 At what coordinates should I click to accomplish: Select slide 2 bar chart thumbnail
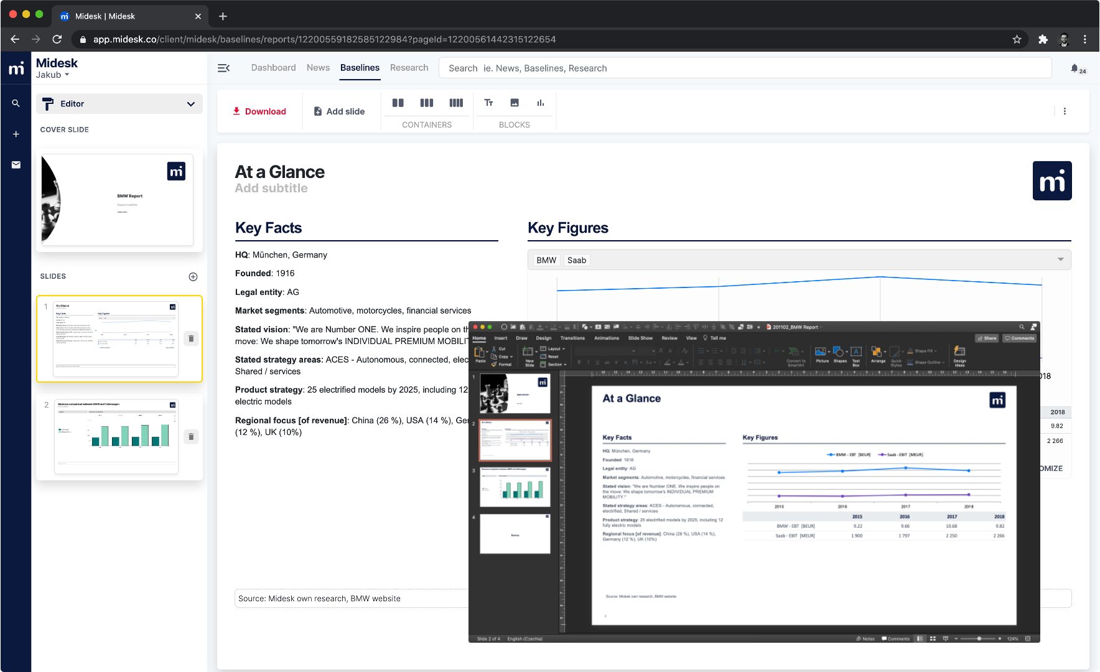[116, 436]
